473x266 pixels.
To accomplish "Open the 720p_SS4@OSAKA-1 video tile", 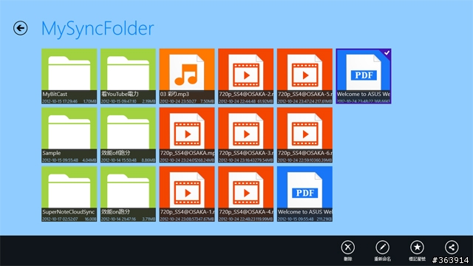I will pos(187,194).
